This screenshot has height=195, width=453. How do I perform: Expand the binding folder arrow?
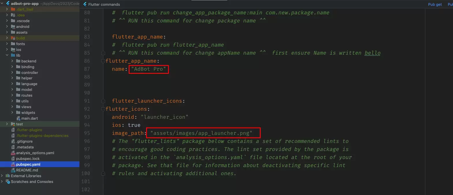point(12,67)
